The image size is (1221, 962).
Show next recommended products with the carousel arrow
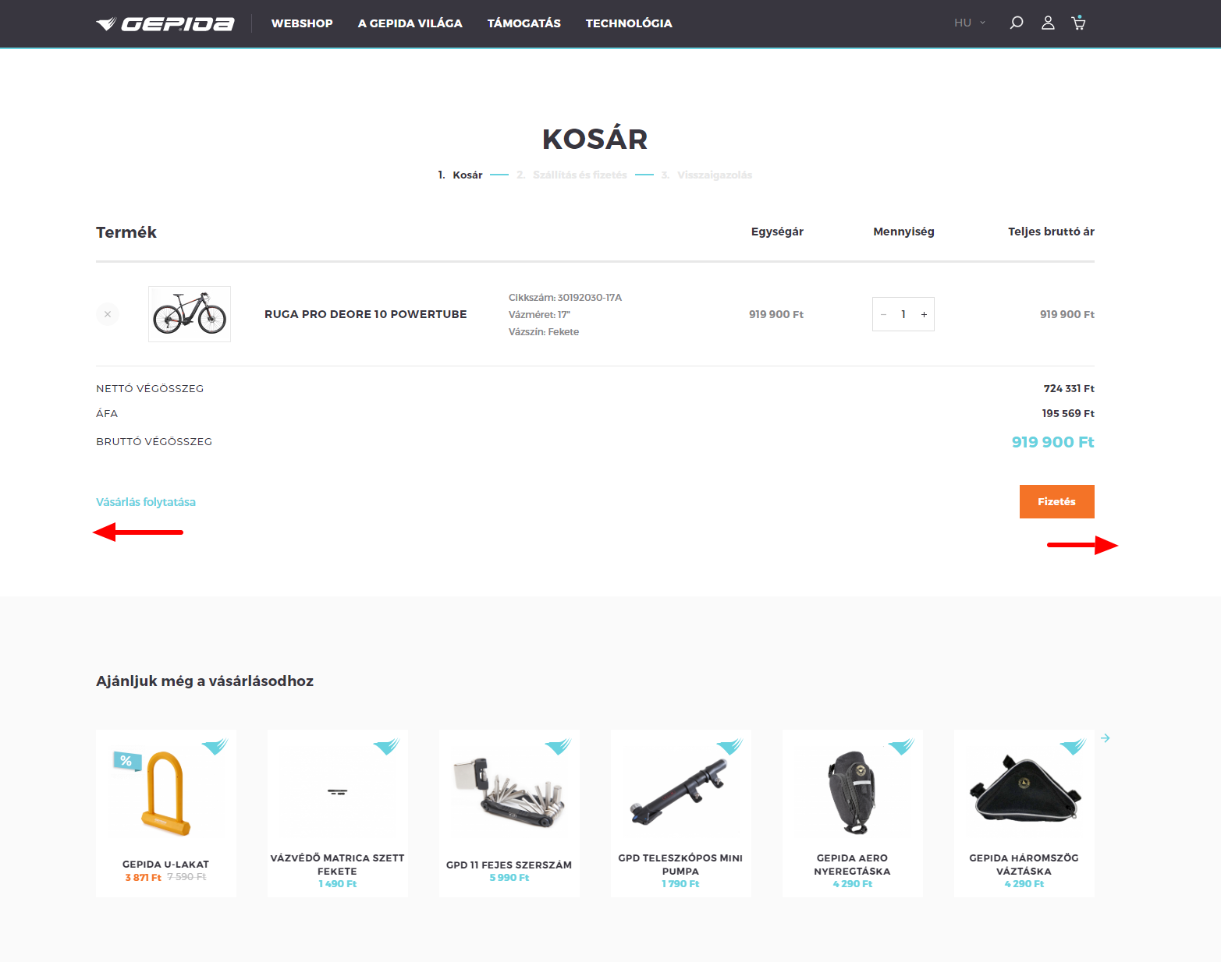tap(1106, 738)
